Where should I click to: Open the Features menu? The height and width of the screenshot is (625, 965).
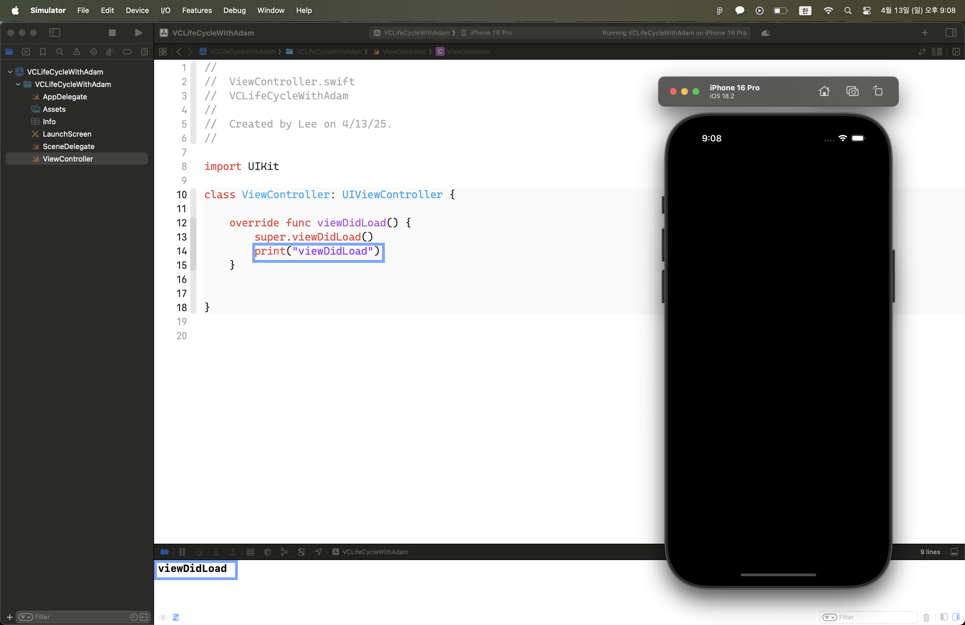pos(197,10)
